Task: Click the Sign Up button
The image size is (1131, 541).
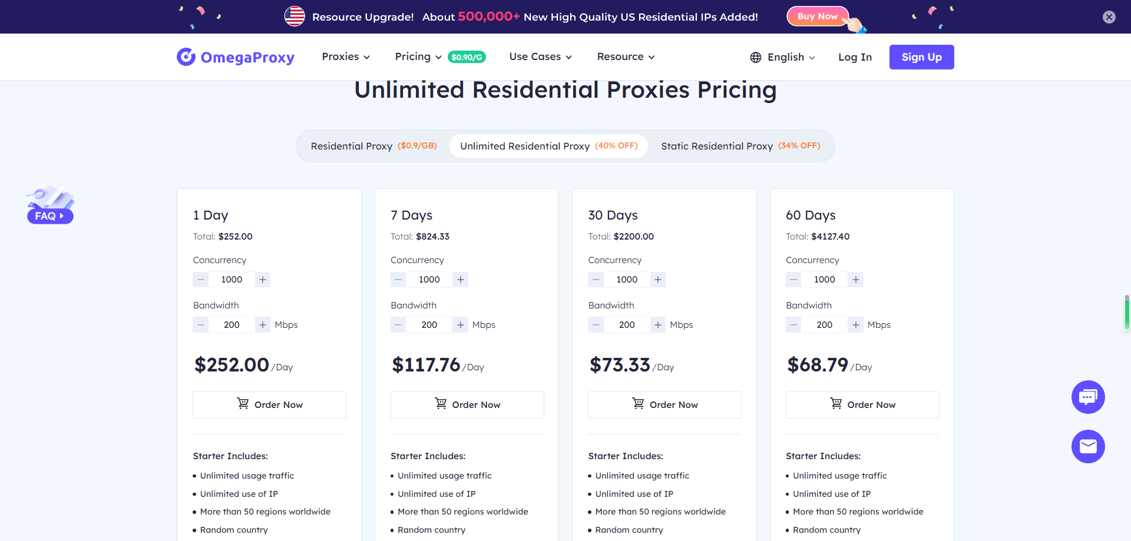Action: (921, 57)
